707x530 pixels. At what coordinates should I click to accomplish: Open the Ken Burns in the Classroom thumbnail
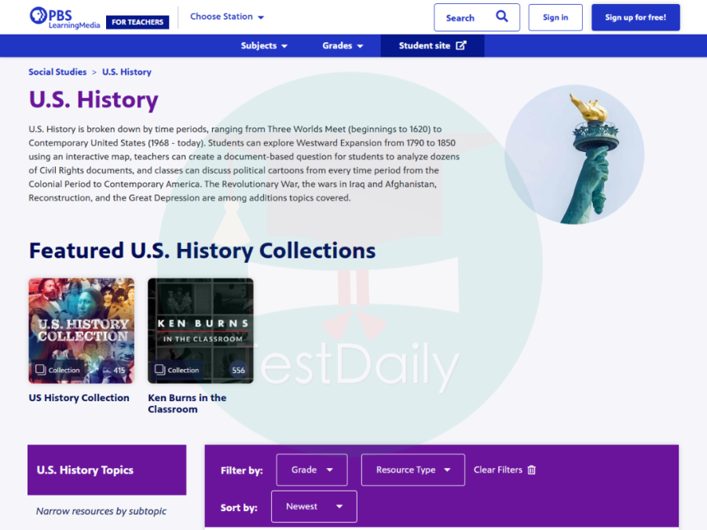pos(200,330)
